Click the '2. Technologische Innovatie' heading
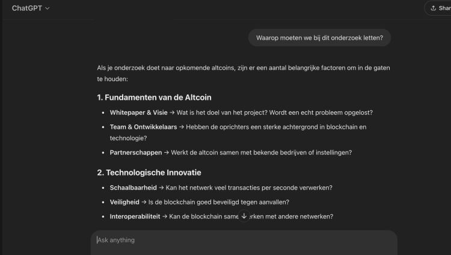 point(149,173)
